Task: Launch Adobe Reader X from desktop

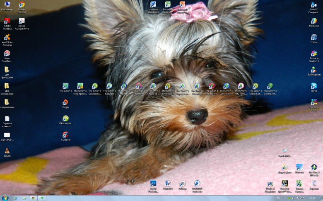Action: (x=7, y=21)
